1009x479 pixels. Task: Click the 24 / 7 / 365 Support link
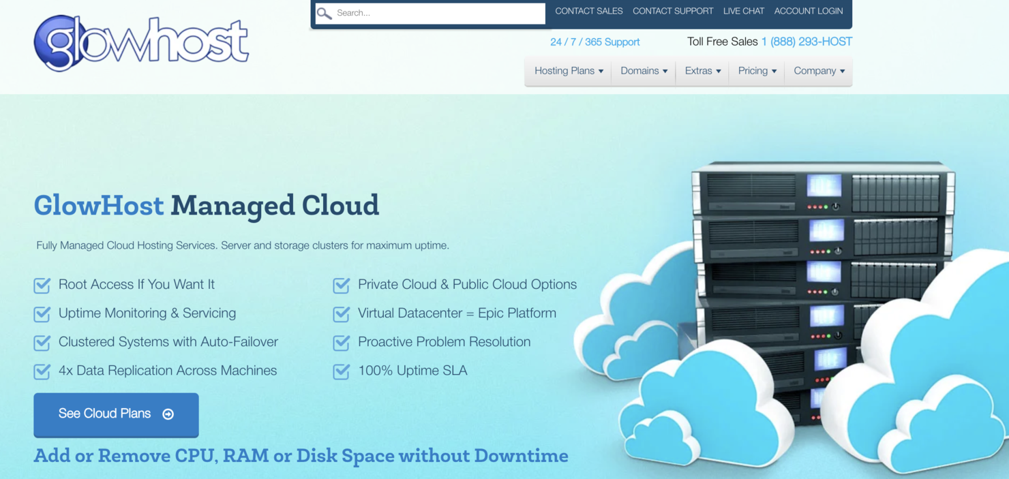tap(594, 42)
